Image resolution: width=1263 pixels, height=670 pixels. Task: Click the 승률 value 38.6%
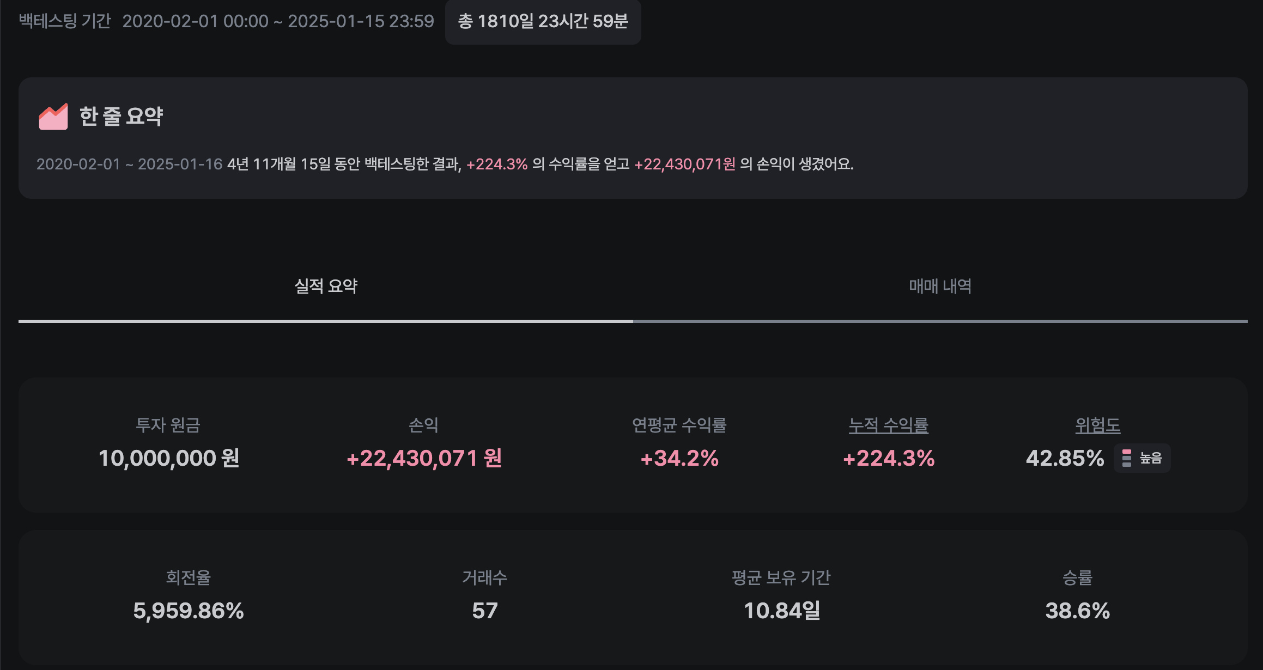click(1077, 611)
